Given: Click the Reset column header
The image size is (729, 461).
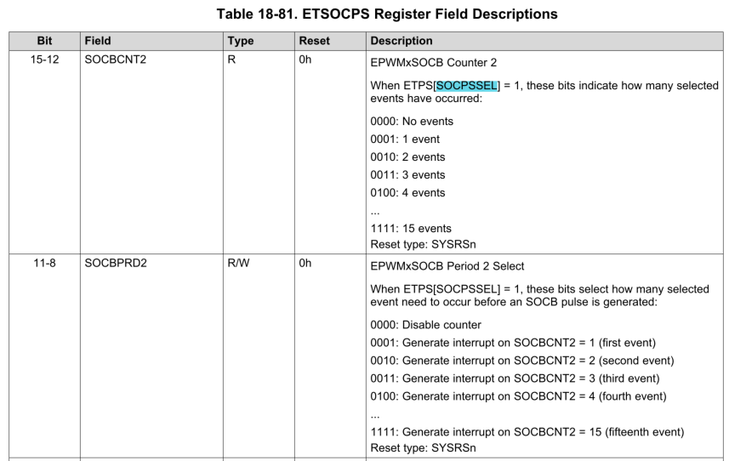Looking at the screenshot, I should 314,41.
